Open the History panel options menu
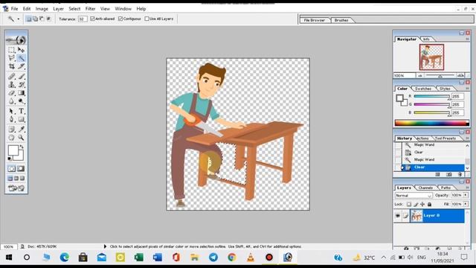The height and width of the screenshot is (268, 476). [468, 138]
